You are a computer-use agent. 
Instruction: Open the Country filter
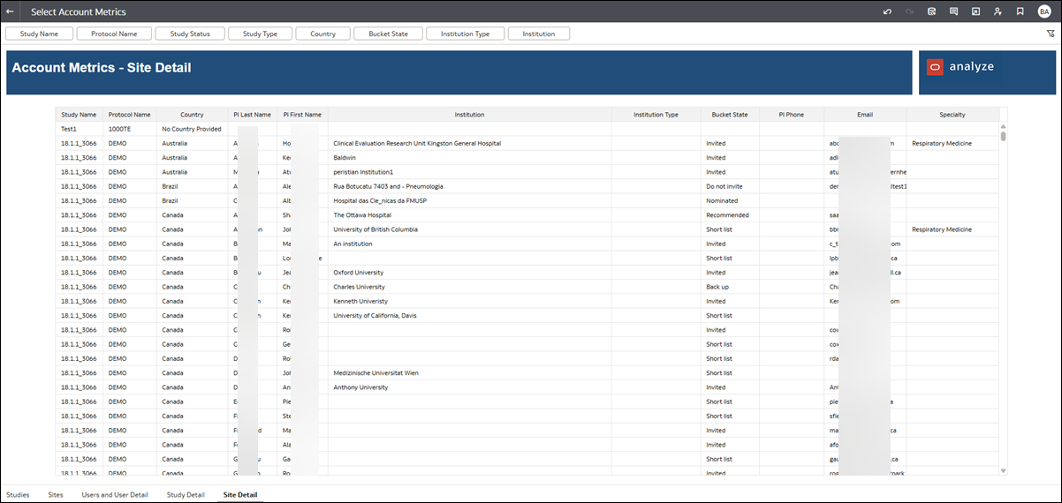tap(322, 34)
